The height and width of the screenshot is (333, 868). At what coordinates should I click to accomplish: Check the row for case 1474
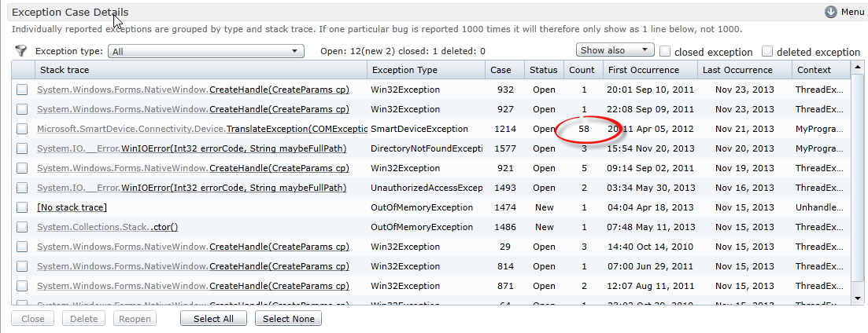pos(22,207)
